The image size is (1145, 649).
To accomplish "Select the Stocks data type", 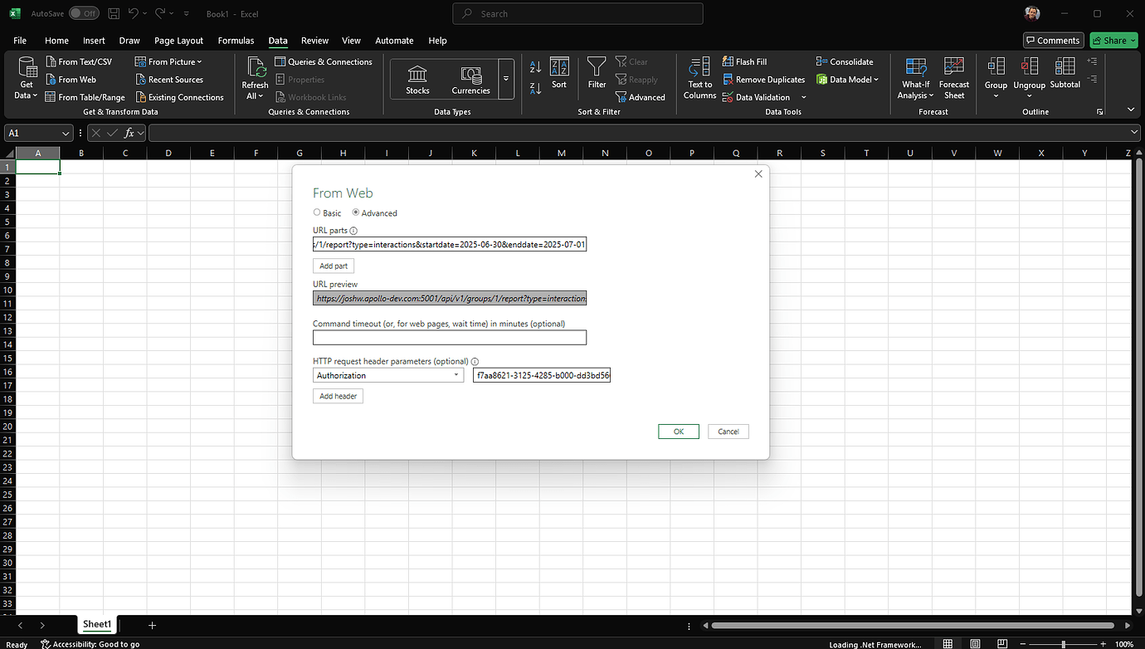I will pyautogui.click(x=417, y=79).
